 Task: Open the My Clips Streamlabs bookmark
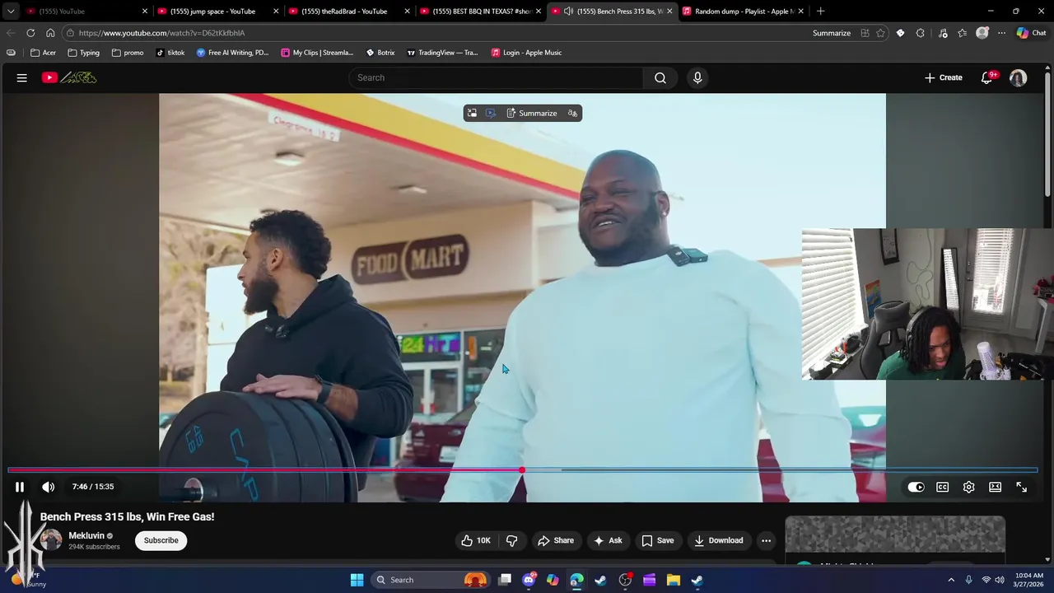point(317,53)
